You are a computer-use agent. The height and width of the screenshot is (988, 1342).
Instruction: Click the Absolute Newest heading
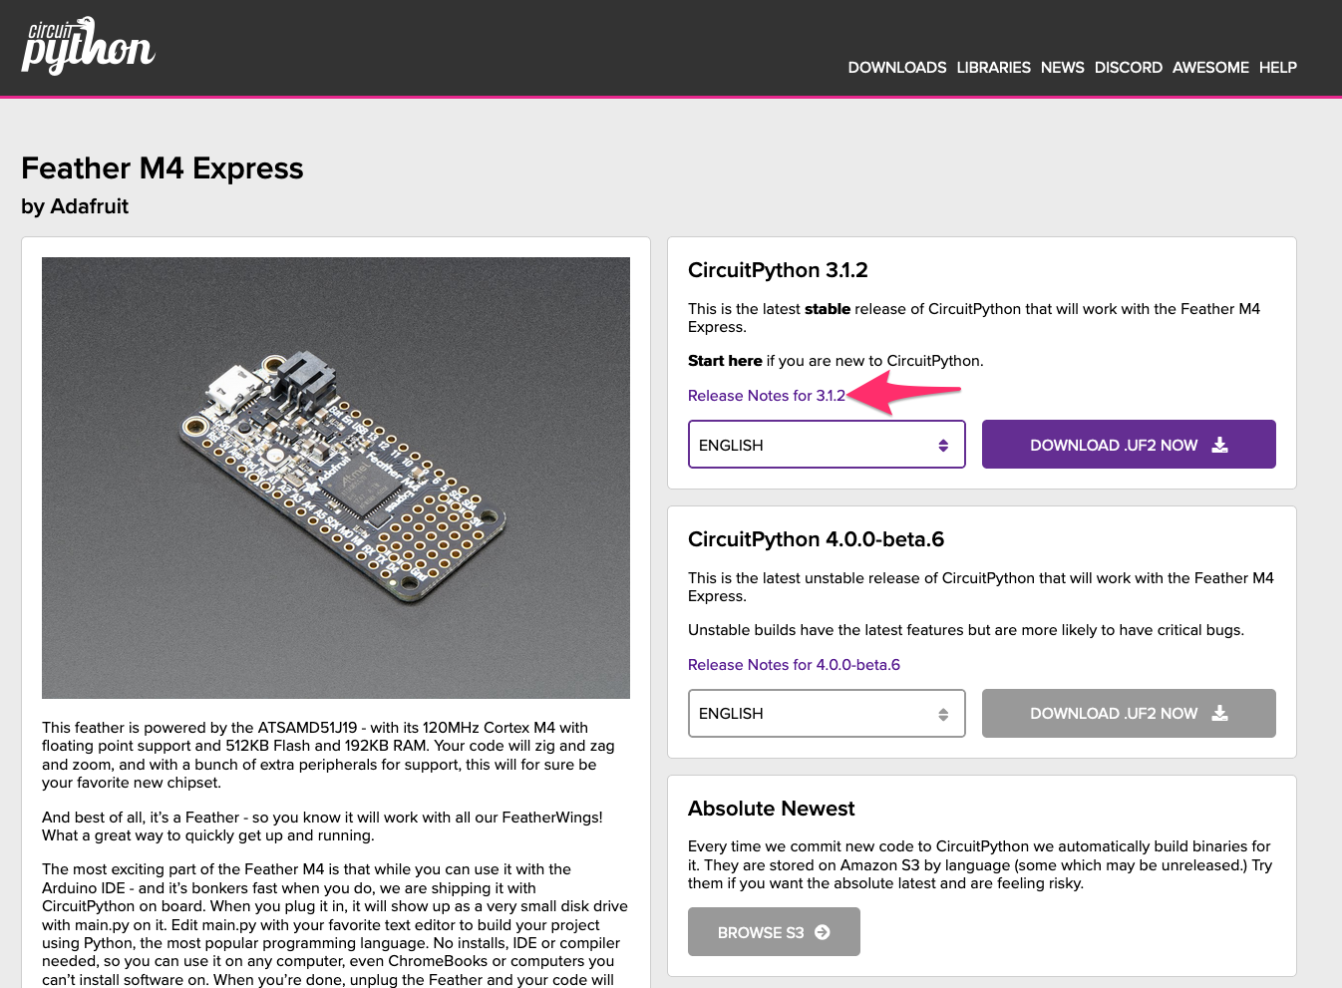(x=772, y=809)
